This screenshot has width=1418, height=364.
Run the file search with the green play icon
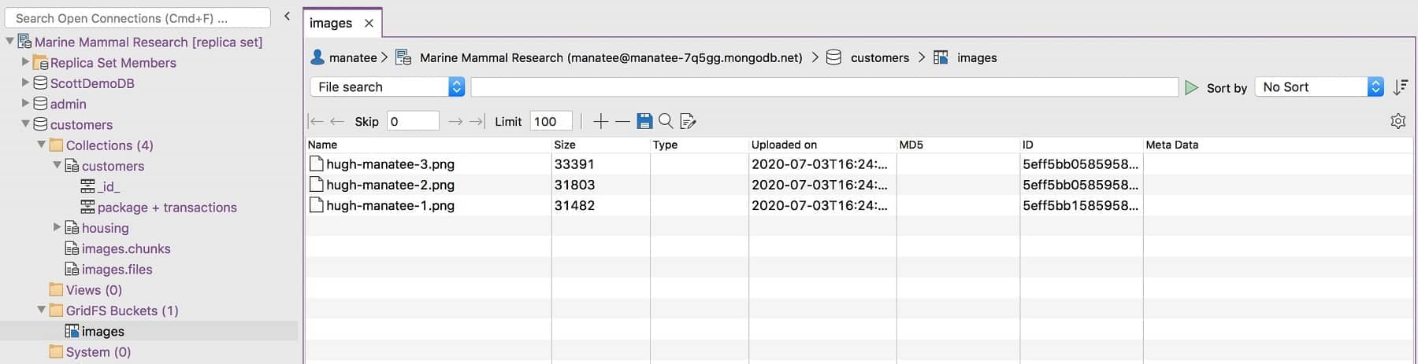point(1192,87)
